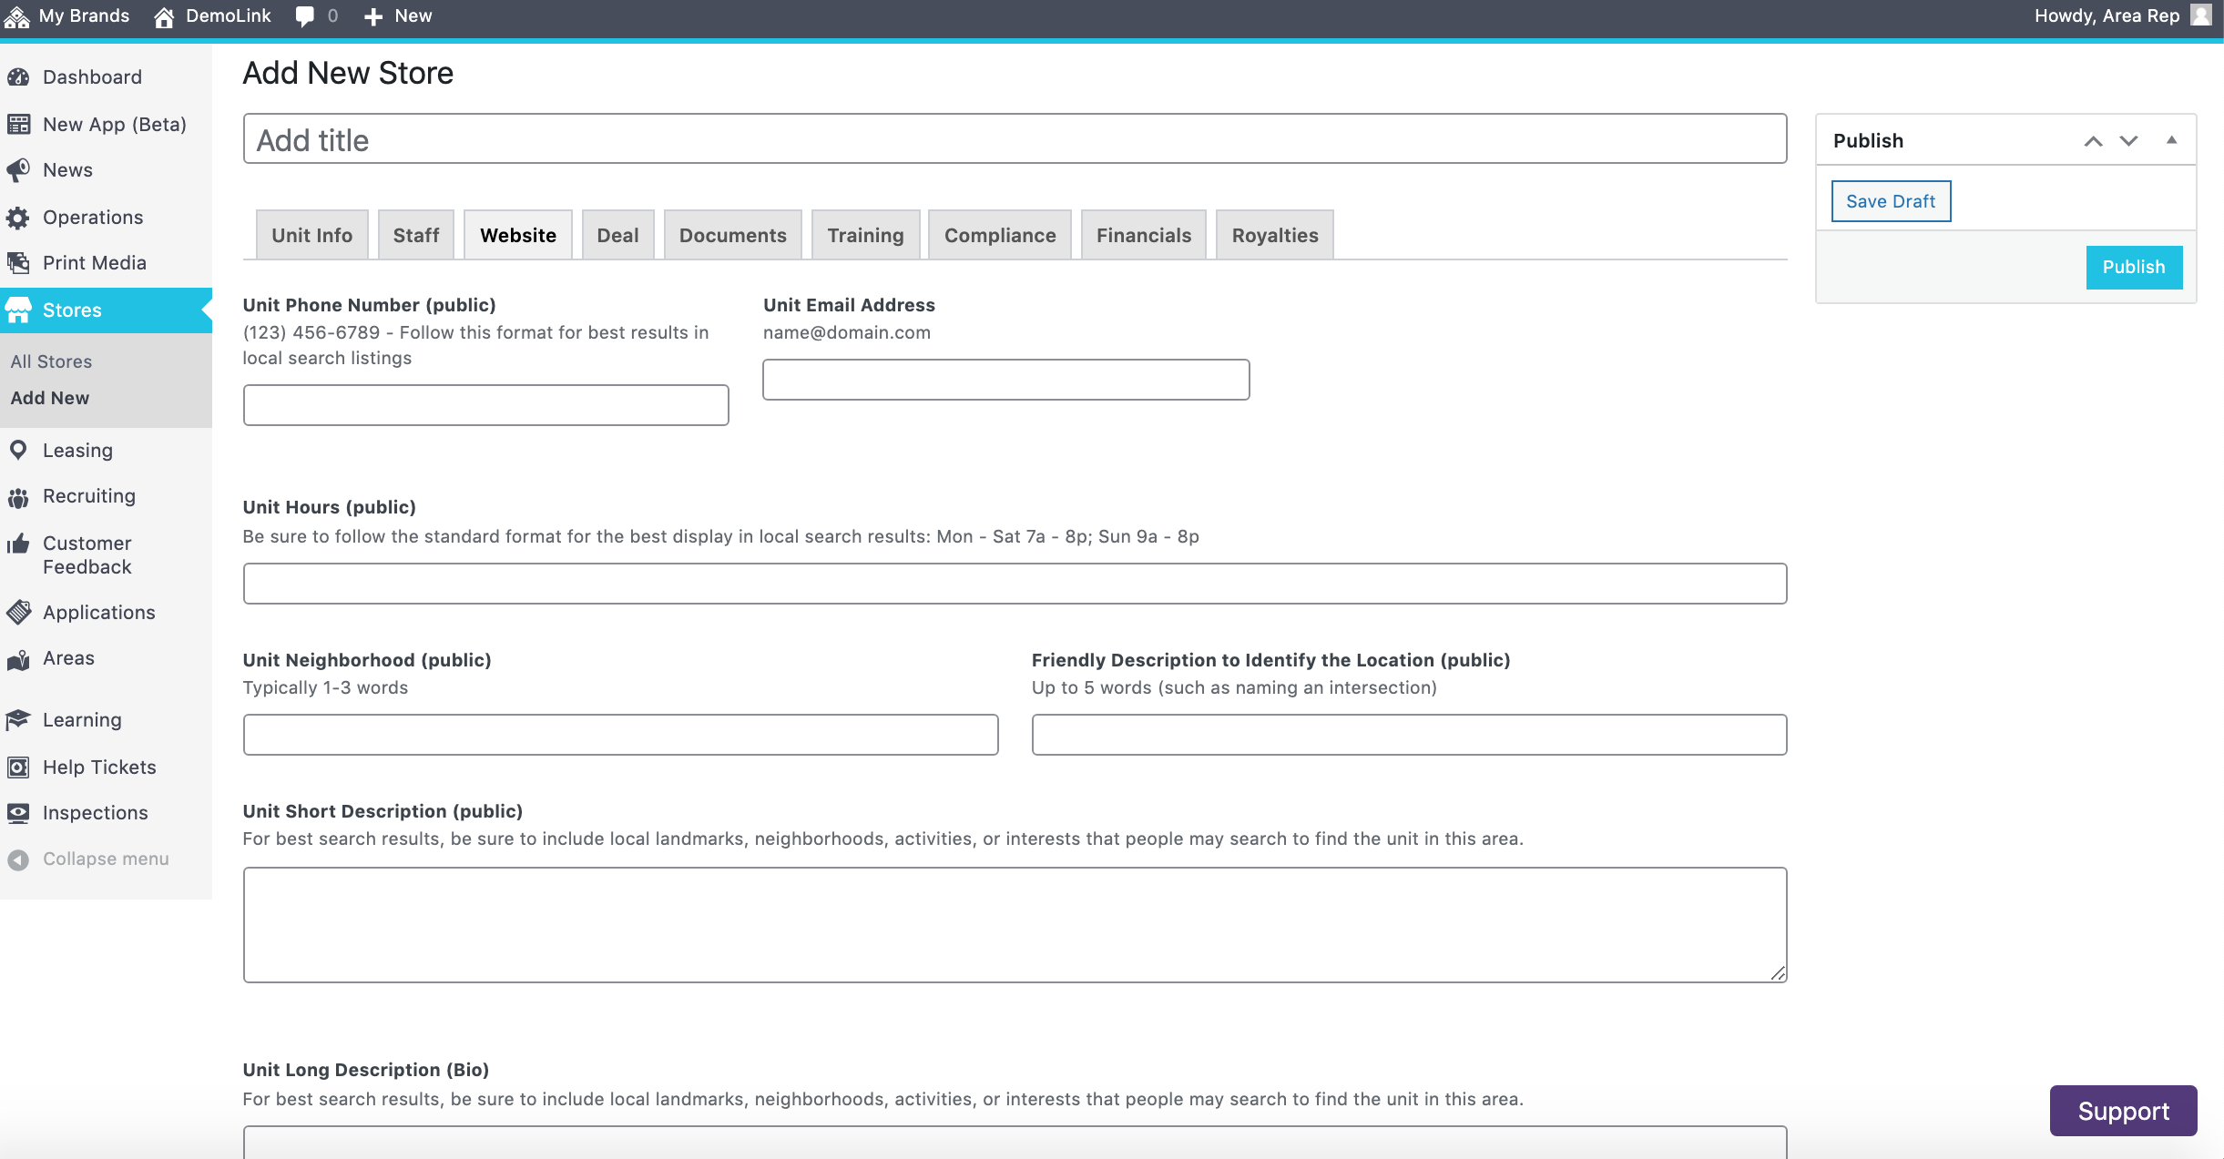Click the Save Draft button

point(1890,201)
